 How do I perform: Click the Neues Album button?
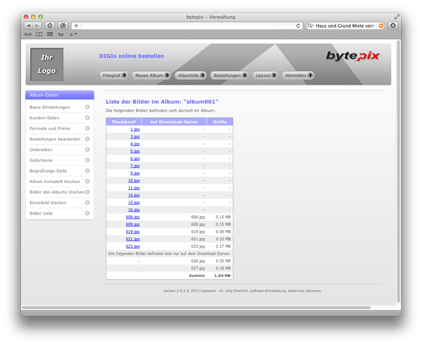pyautogui.click(x=151, y=75)
